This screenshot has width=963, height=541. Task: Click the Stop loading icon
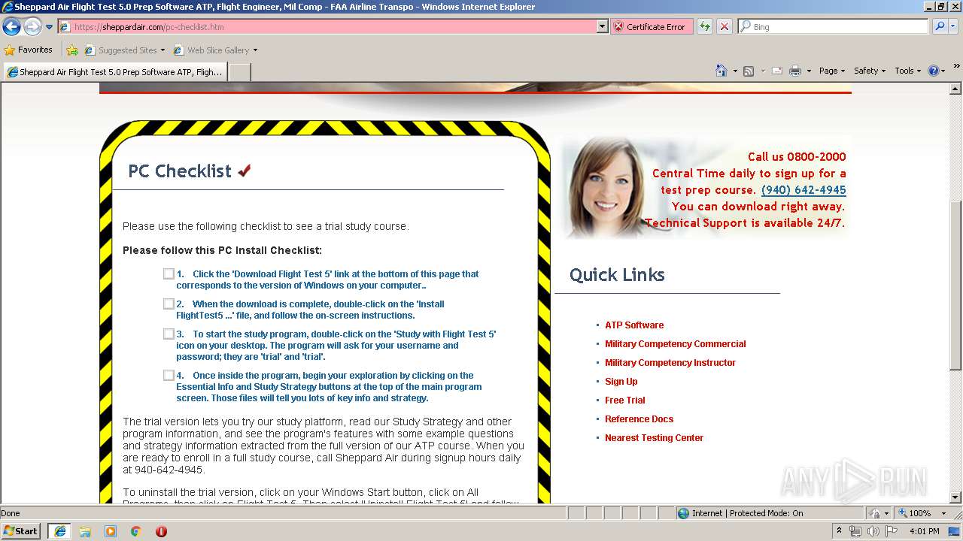tap(724, 27)
